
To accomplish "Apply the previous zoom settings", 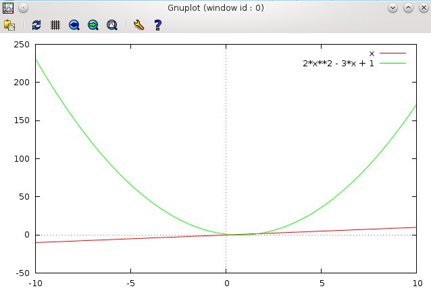I will point(74,25).
